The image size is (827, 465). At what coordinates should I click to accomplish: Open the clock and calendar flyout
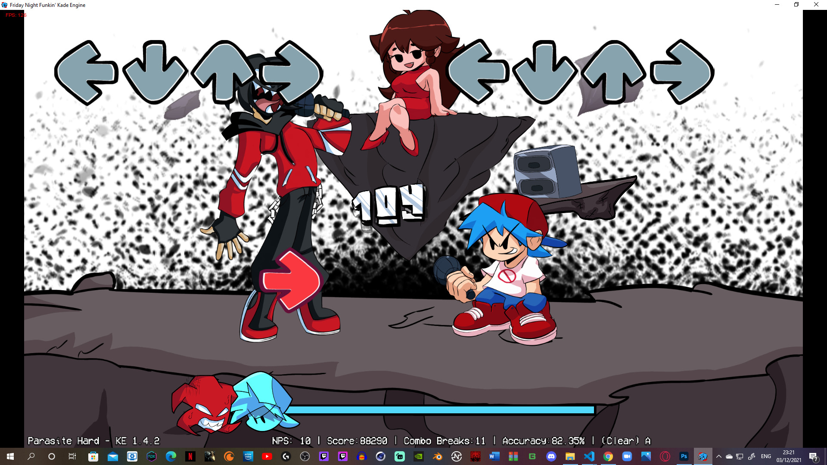[789, 456]
